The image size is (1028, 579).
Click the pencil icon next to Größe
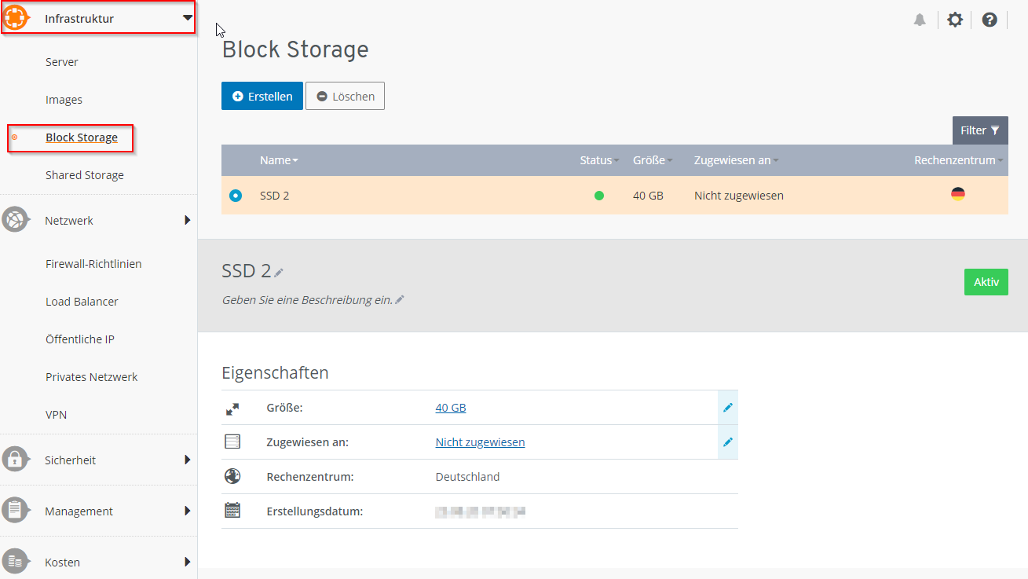tap(727, 407)
